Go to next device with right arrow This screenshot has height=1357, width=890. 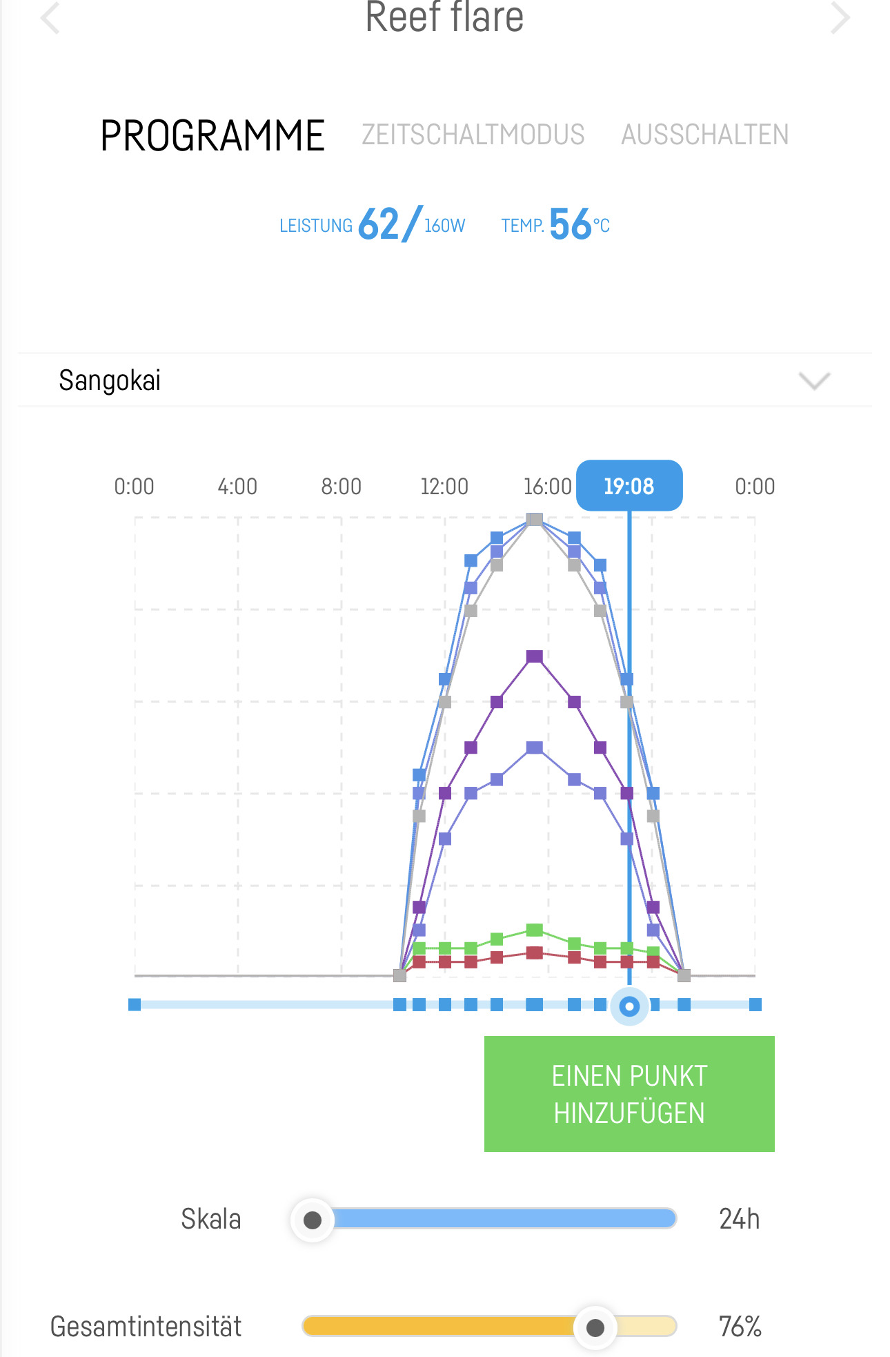point(840,18)
